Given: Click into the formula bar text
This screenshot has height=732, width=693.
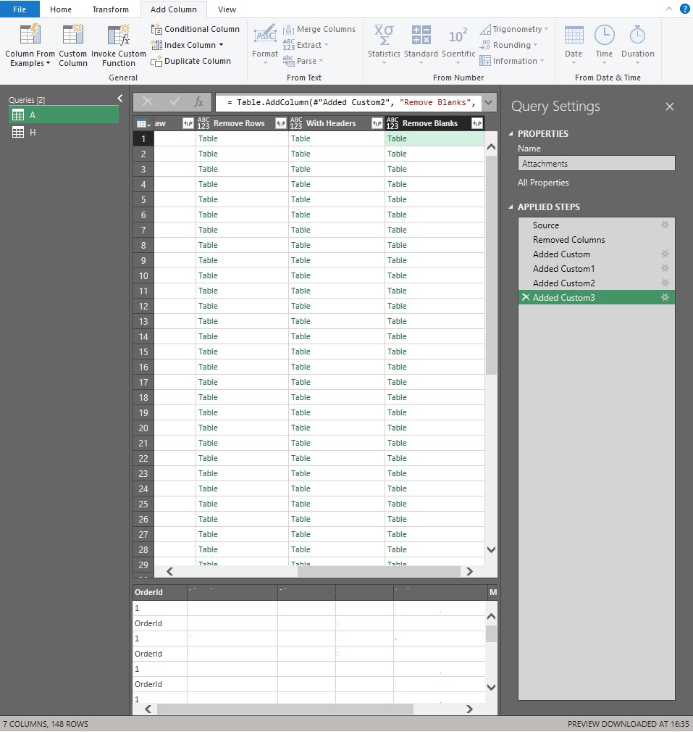Looking at the screenshot, I should 348,102.
